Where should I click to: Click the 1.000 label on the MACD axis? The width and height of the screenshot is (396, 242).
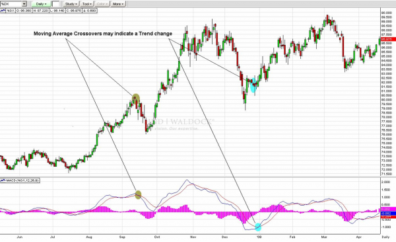click(x=385, y=197)
